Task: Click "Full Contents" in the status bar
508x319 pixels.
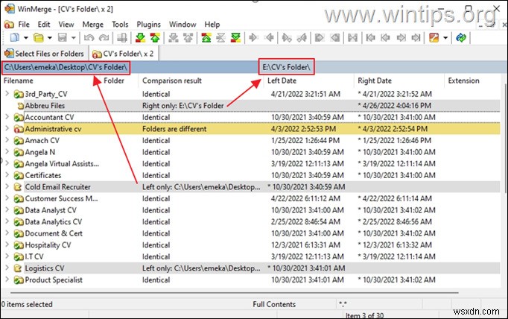Action: (x=274, y=304)
